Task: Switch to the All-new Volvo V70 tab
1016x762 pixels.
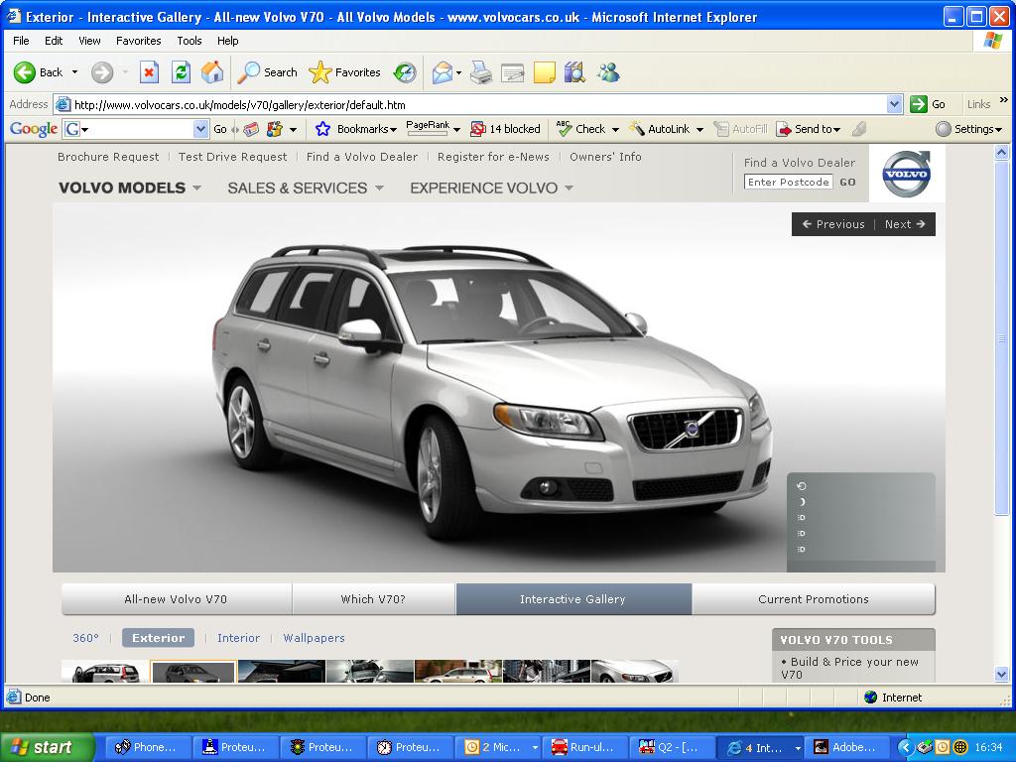Action: click(x=177, y=599)
